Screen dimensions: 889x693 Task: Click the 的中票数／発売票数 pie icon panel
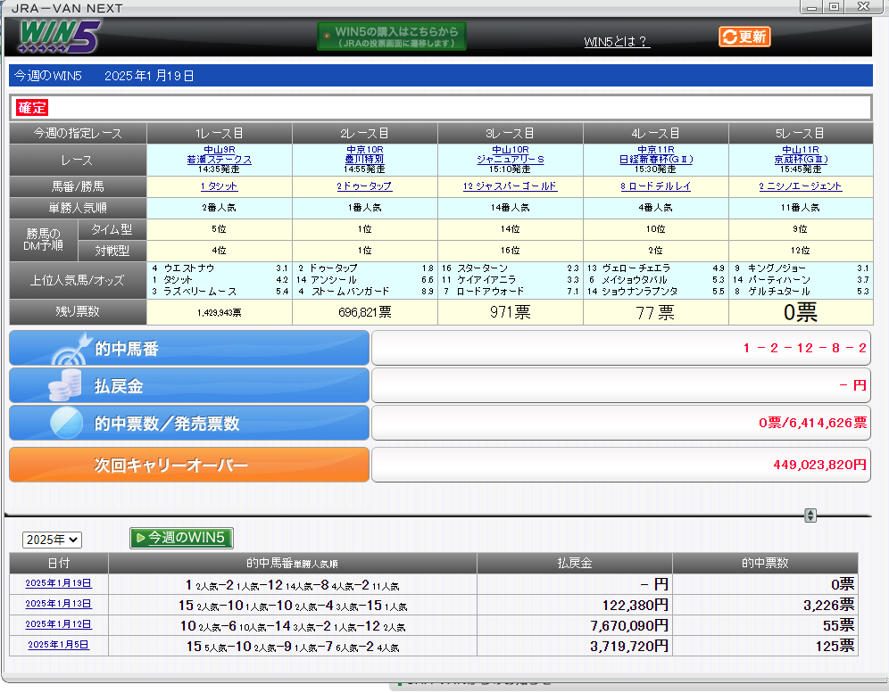(x=189, y=423)
